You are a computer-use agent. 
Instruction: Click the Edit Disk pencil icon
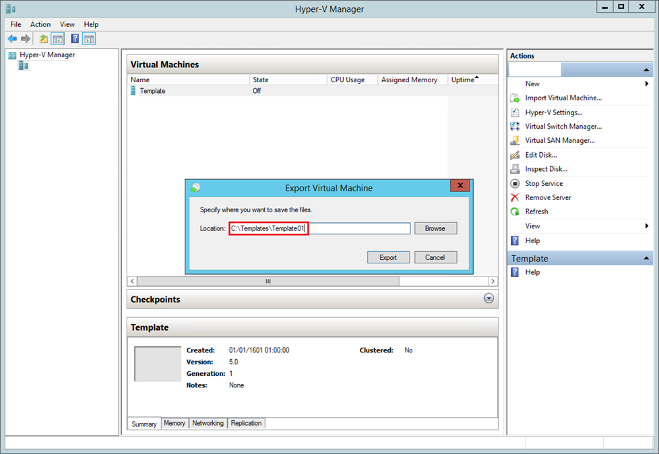(515, 155)
